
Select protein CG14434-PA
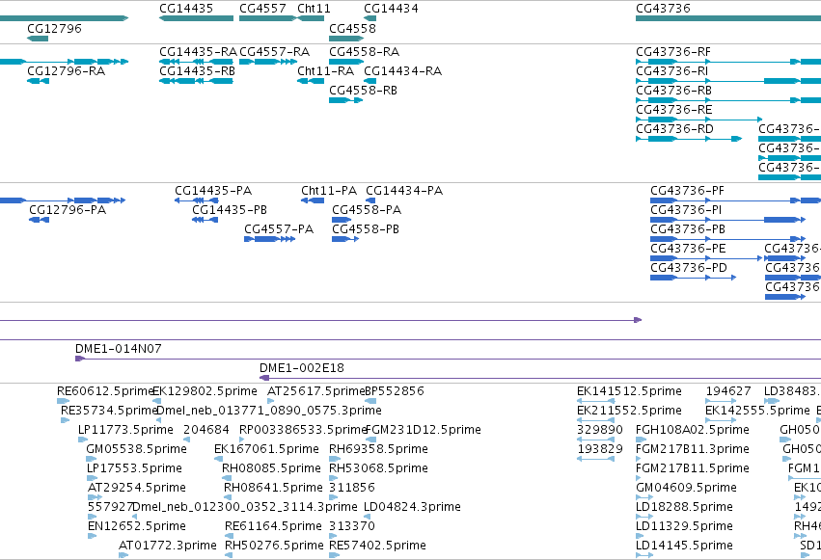click(404, 191)
